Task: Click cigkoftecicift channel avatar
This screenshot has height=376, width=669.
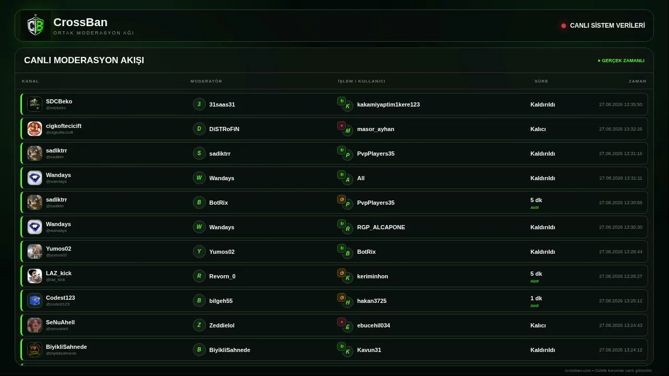Action: (34, 128)
